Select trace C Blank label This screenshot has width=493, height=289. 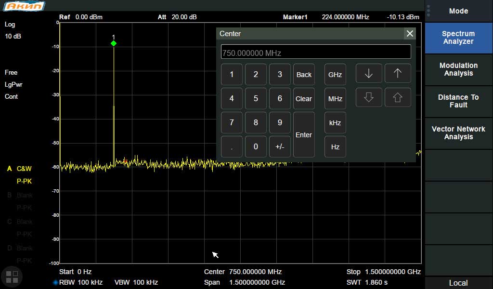click(x=20, y=222)
